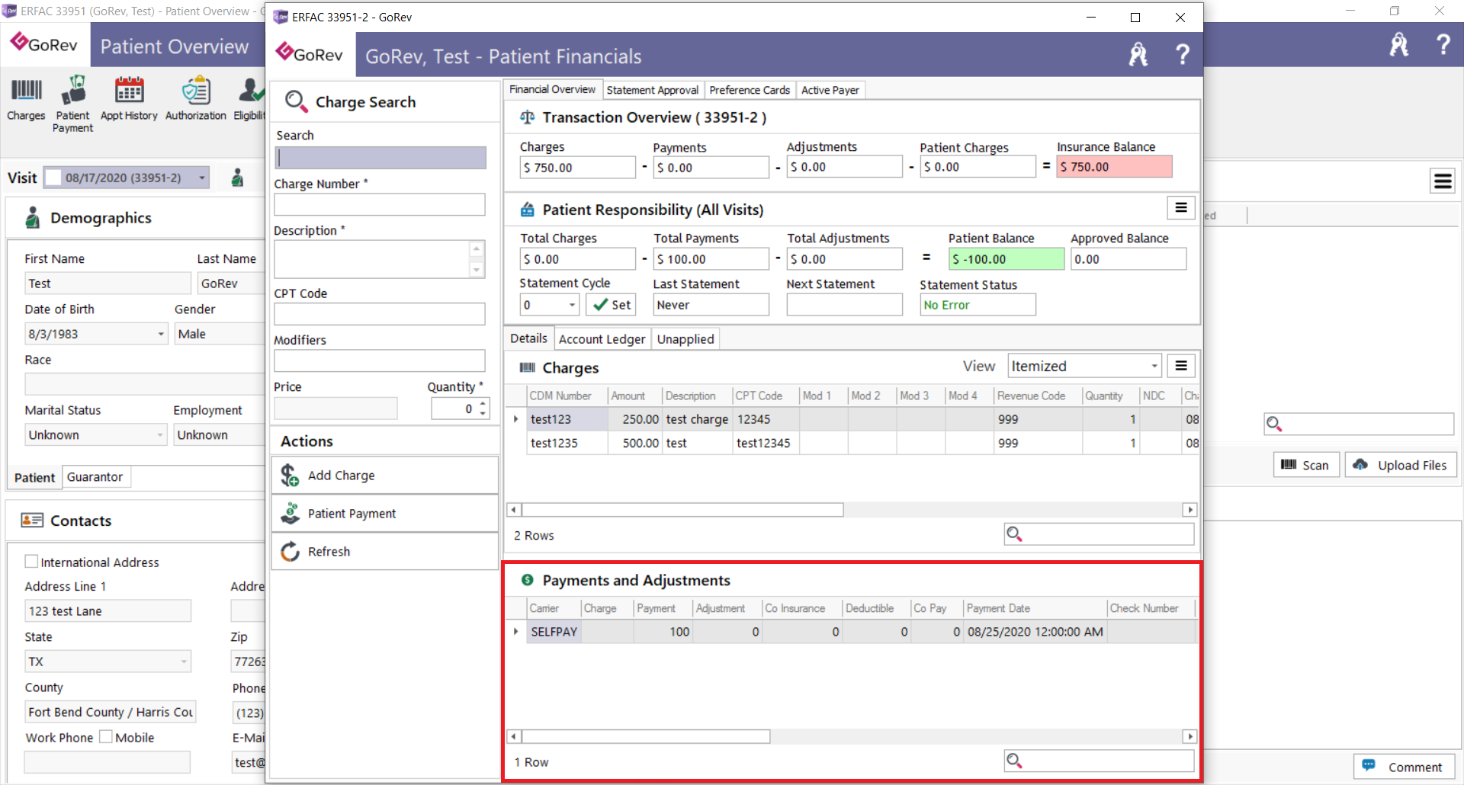Click the user icon in Patient Overview window header
The image size is (1464, 785).
point(1398,45)
